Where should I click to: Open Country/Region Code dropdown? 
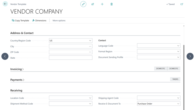coord(90,40)
